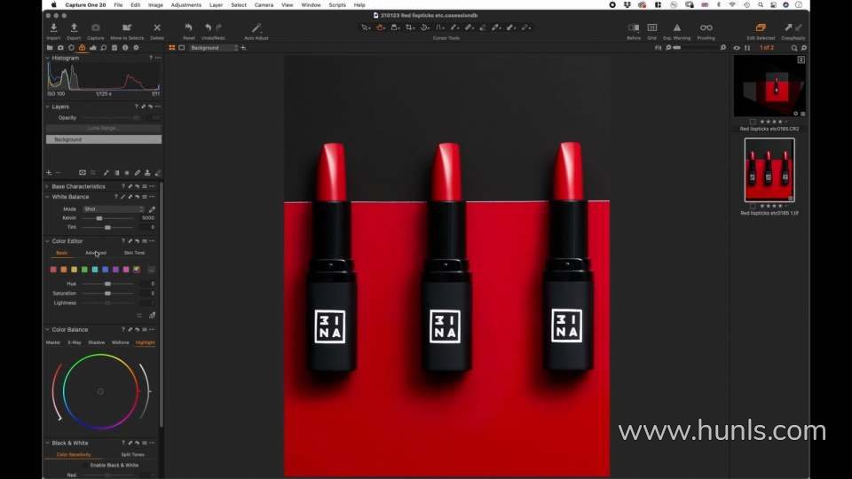
Task: Select the Pointer cursor tool
Action: [366, 27]
